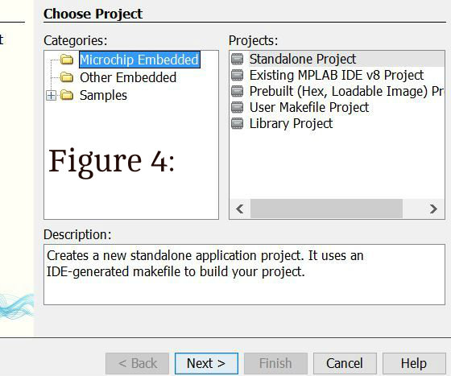Image resolution: width=451 pixels, height=376 pixels.
Task: Go to the Next wizard step
Action: pyautogui.click(x=206, y=363)
